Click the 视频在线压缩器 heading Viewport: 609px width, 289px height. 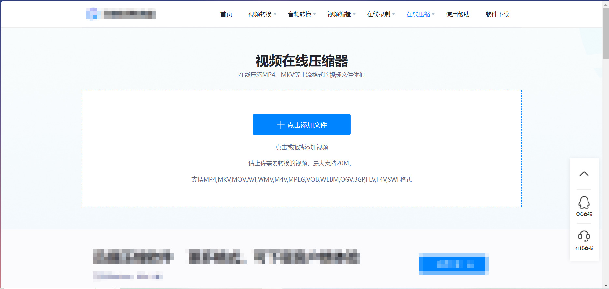tap(302, 61)
